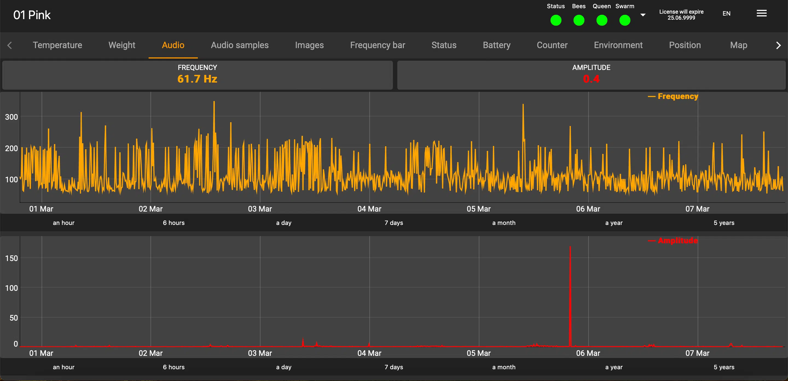Set frequency chart range to a day
Screen dimensions: 788x381
tap(283, 223)
